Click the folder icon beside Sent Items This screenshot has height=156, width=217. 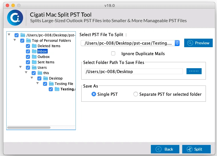coord(34,62)
